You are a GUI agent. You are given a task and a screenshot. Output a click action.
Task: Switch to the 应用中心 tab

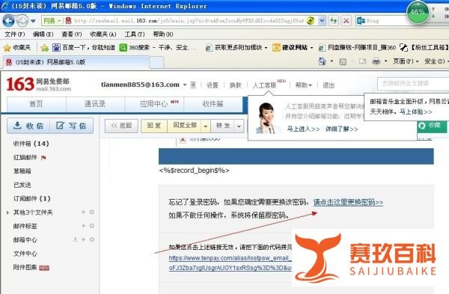pyautogui.click(x=155, y=104)
